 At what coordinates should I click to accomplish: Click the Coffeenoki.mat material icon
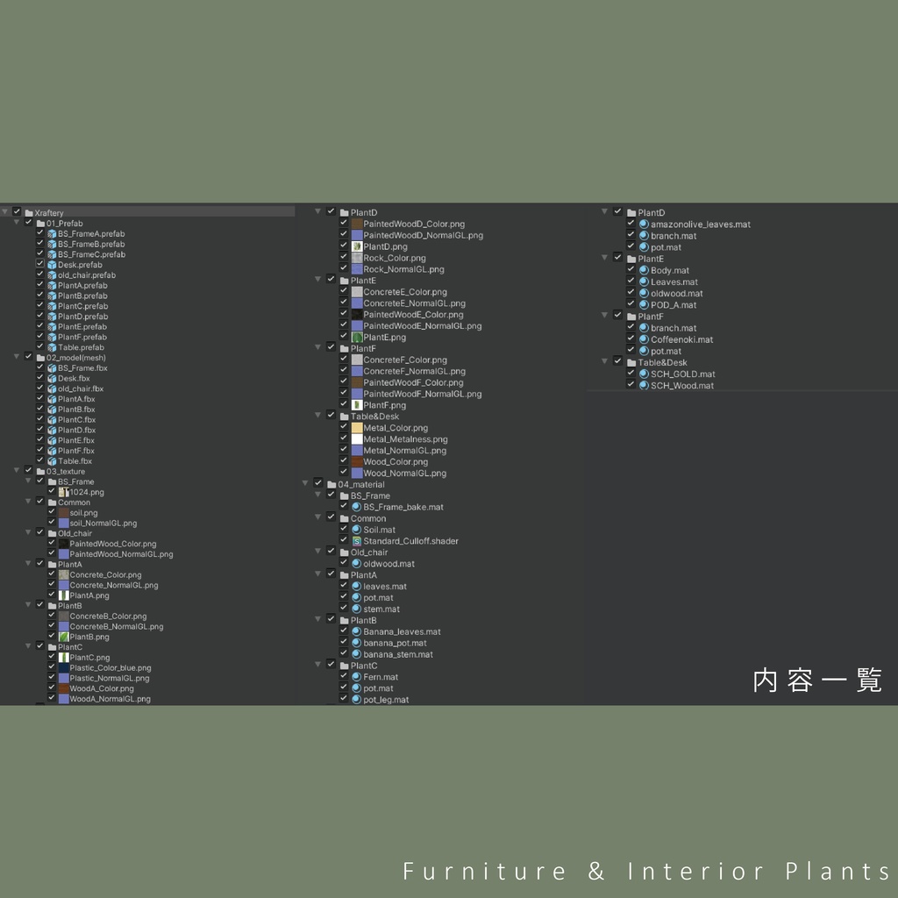(644, 339)
